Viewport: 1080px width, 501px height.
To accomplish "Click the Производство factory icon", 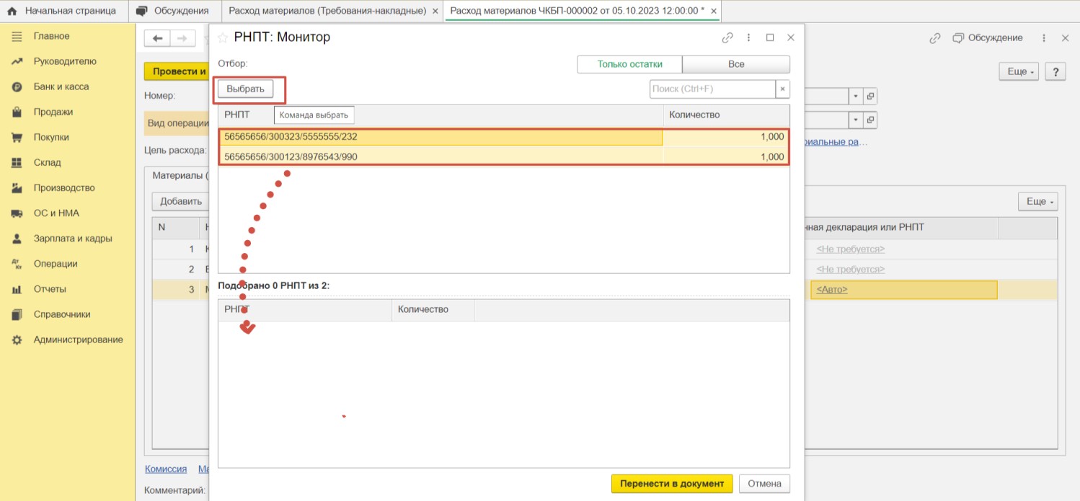I will [17, 187].
